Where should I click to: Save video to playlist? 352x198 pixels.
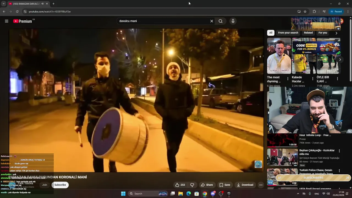point(225,185)
